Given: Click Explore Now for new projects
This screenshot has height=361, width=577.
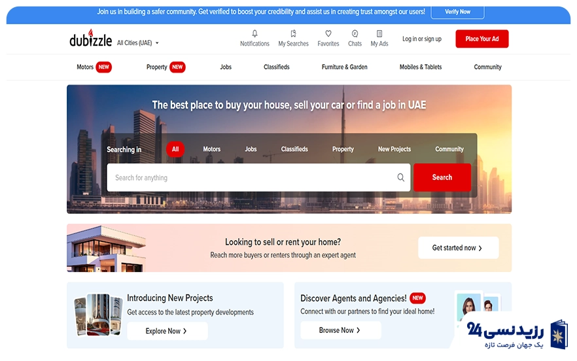Looking at the screenshot, I should pyautogui.click(x=167, y=331).
